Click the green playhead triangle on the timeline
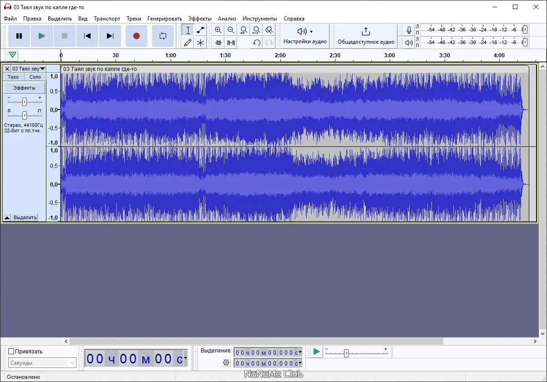This screenshot has width=547, height=382. [13, 55]
